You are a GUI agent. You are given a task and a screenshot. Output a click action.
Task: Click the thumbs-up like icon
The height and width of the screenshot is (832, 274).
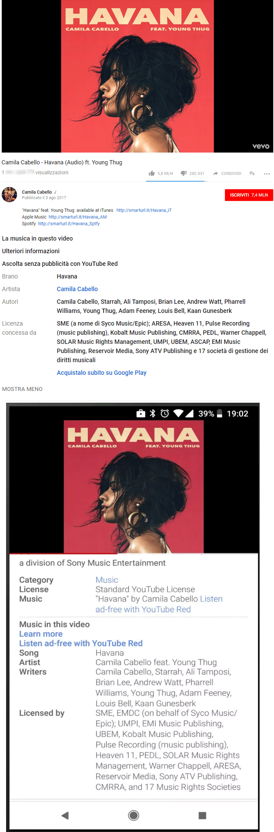tap(152, 173)
